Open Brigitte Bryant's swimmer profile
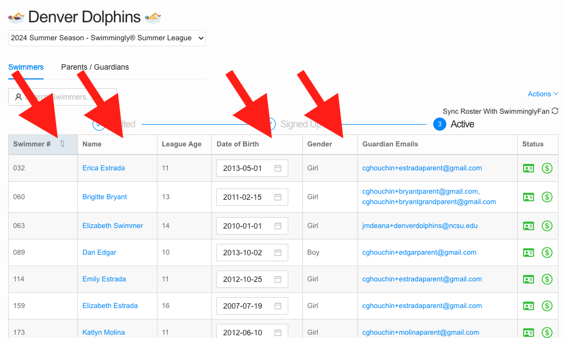 (105, 197)
